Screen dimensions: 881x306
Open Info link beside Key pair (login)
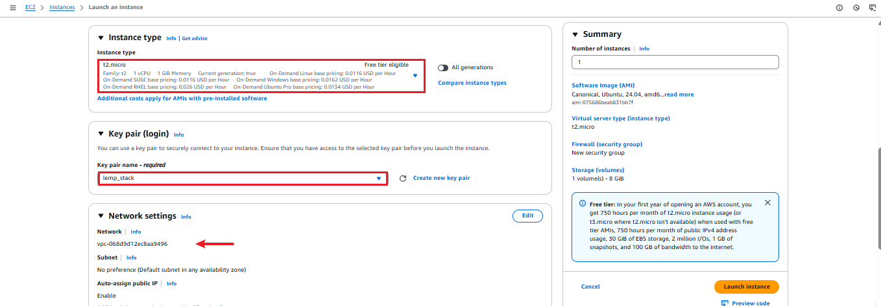pos(178,135)
